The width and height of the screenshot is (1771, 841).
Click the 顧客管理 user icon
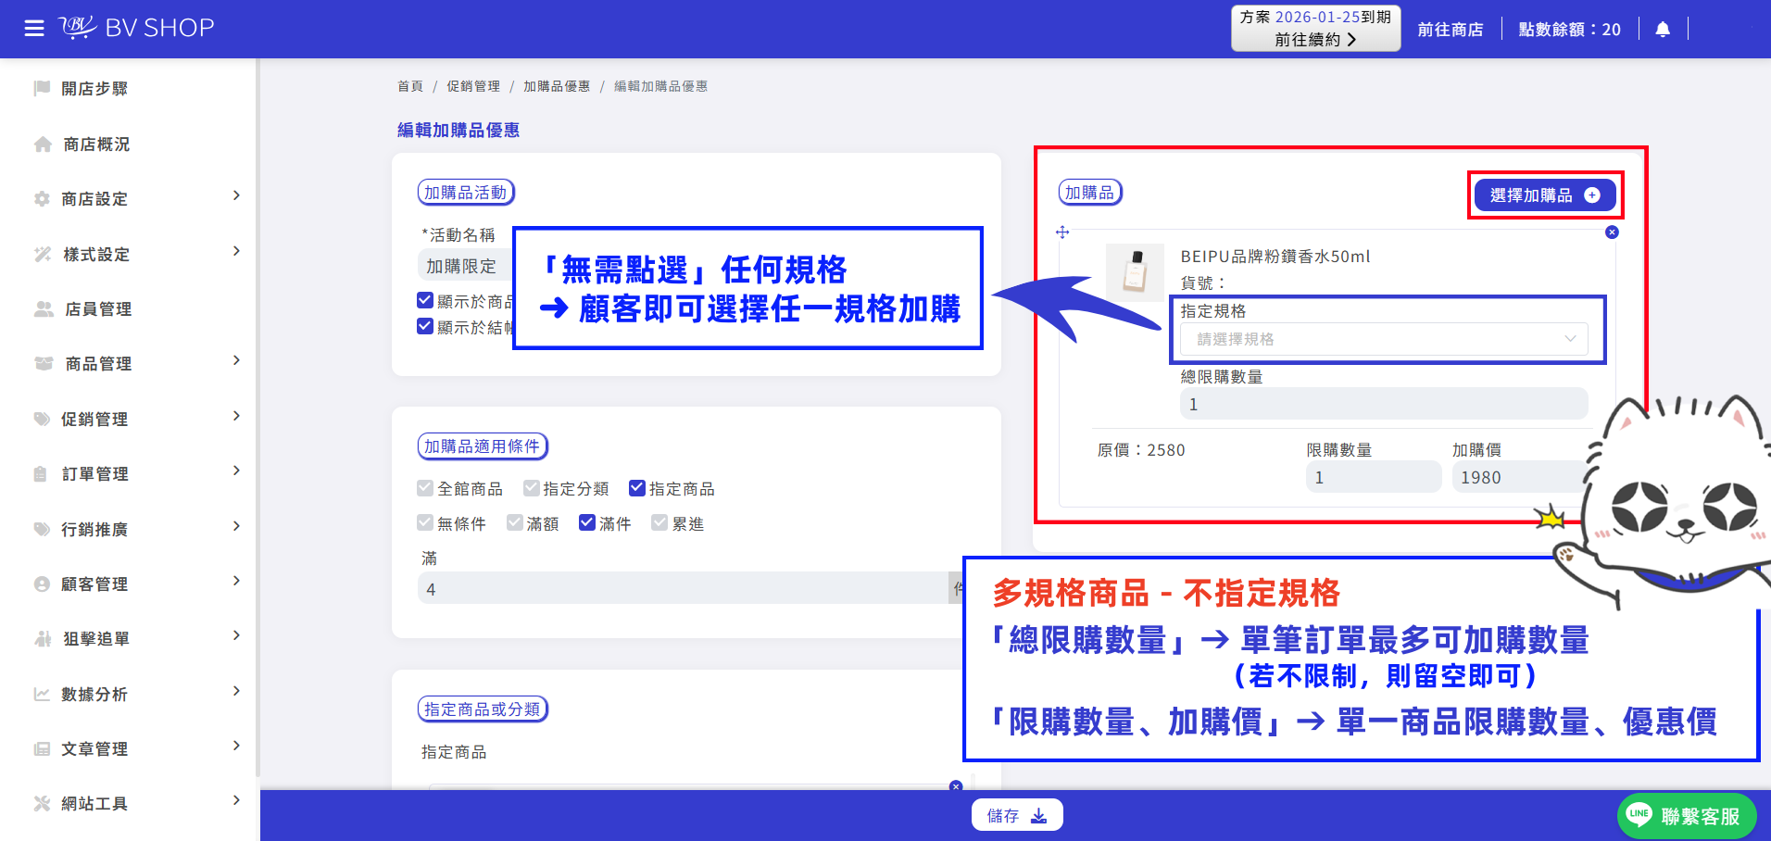pos(42,584)
